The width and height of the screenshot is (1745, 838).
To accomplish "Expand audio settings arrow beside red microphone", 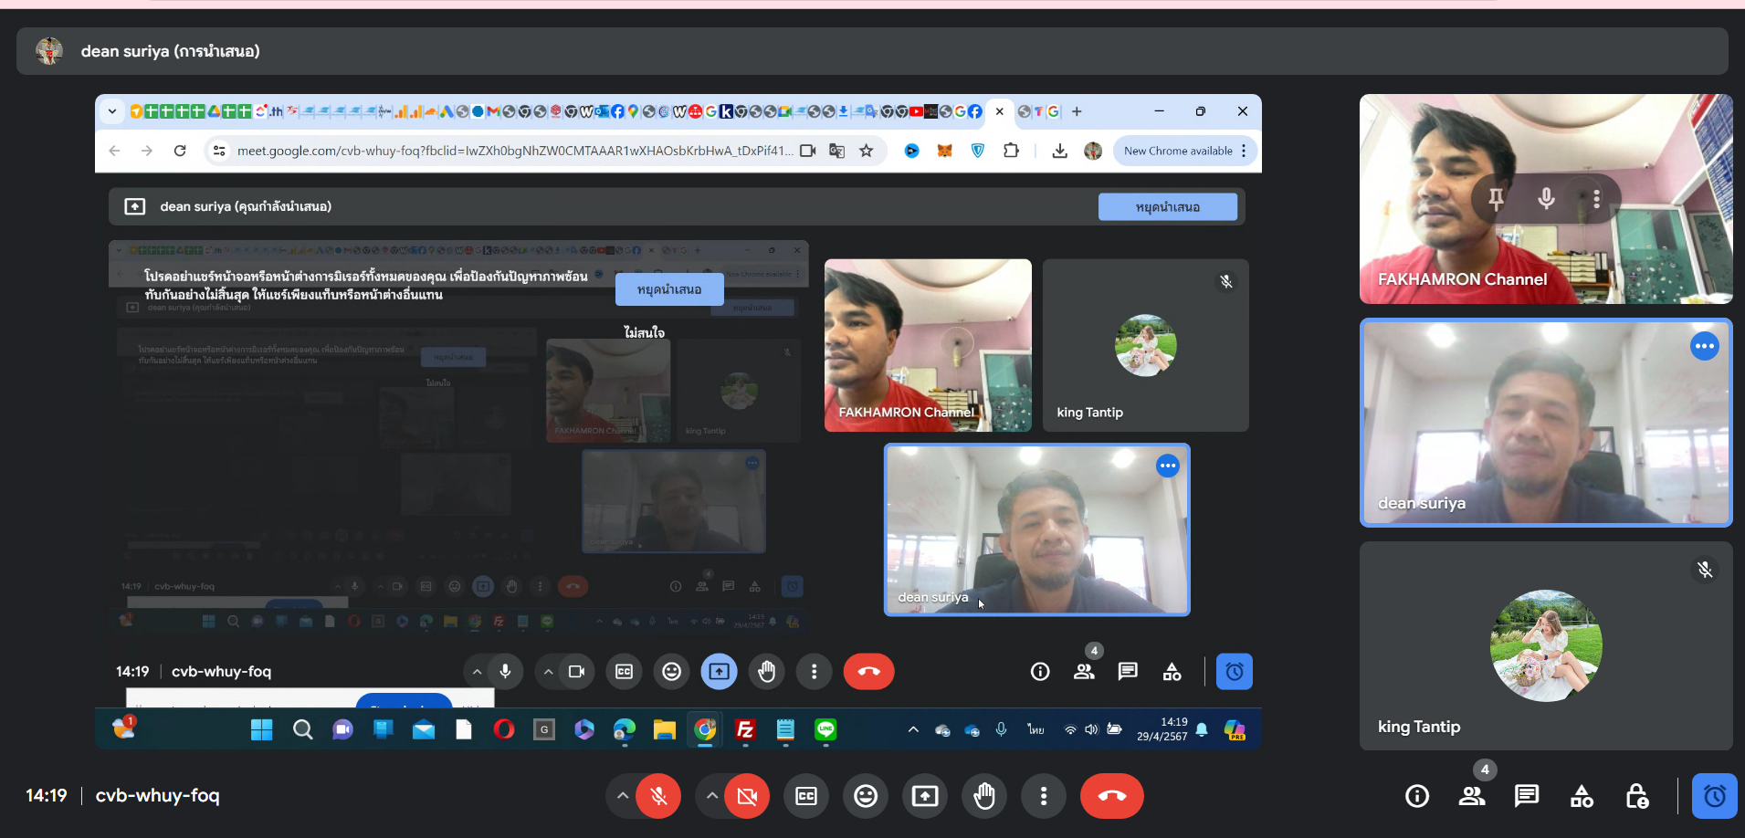I will (623, 796).
